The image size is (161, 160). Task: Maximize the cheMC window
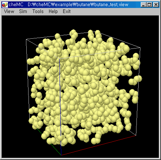[x=149, y=5]
